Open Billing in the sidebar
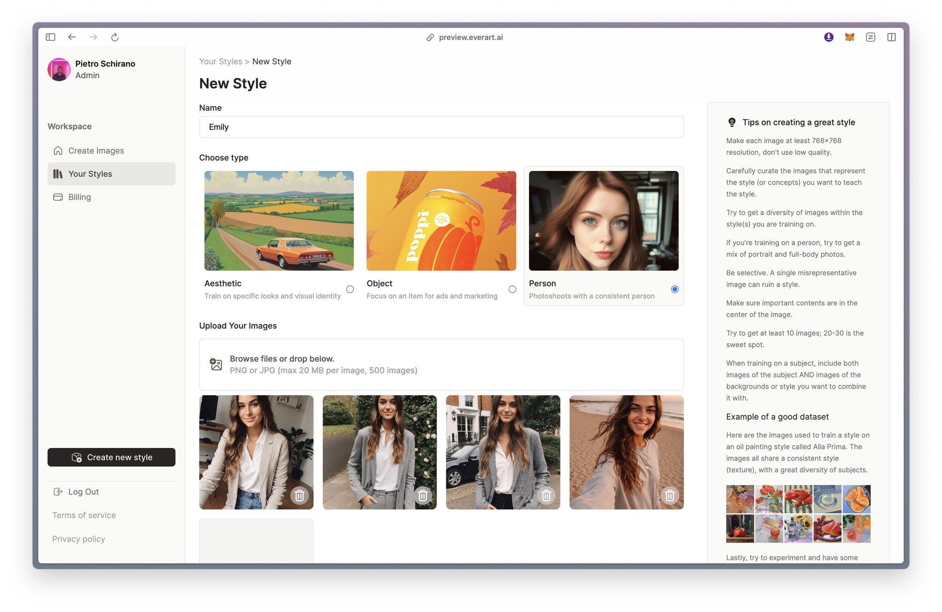 pos(111,197)
